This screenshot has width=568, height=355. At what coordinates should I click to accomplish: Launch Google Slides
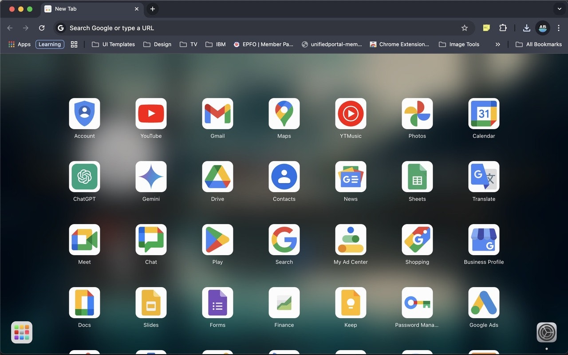point(151,303)
